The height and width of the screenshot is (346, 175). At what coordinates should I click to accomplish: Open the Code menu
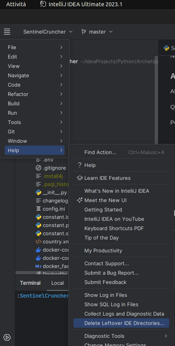pyautogui.click(x=35, y=85)
